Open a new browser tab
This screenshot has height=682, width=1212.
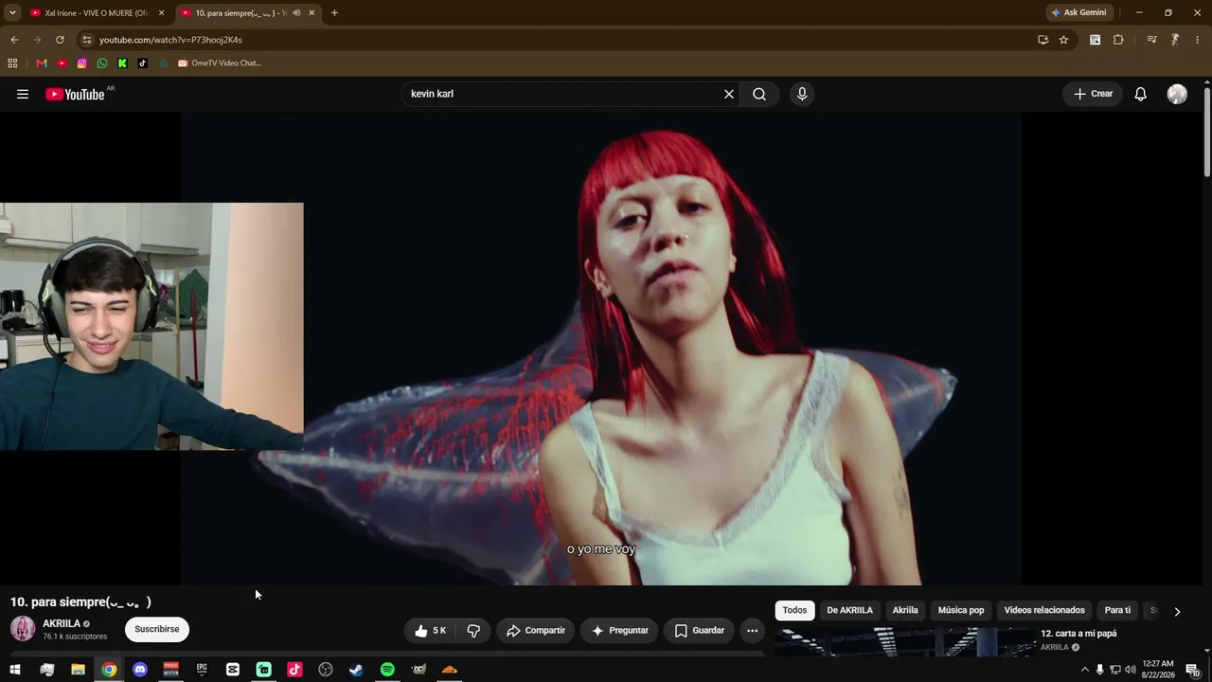334,13
